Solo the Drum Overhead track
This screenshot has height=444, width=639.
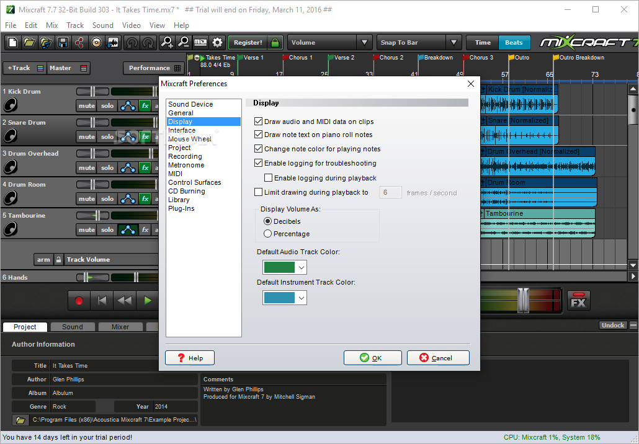(107, 168)
